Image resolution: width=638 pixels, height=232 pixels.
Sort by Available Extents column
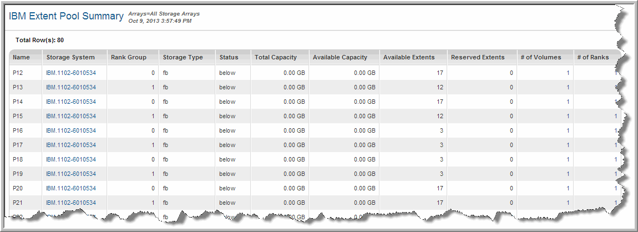pyautogui.click(x=409, y=57)
